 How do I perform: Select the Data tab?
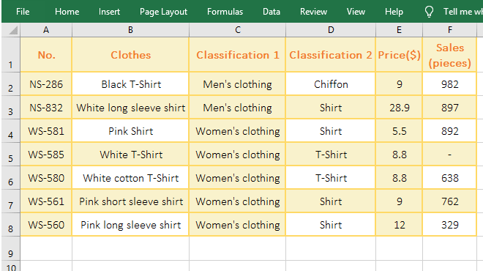click(272, 12)
